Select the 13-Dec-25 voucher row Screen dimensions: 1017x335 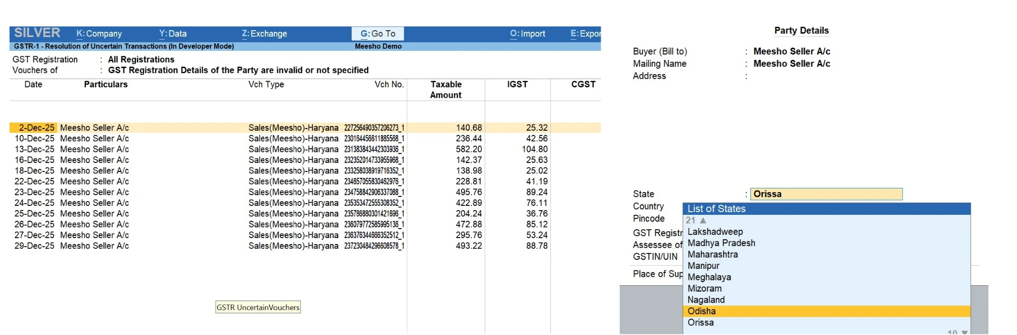tap(305, 149)
